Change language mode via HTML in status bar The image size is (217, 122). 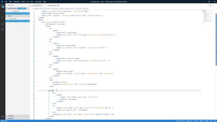pyautogui.click(x=206, y=121)
